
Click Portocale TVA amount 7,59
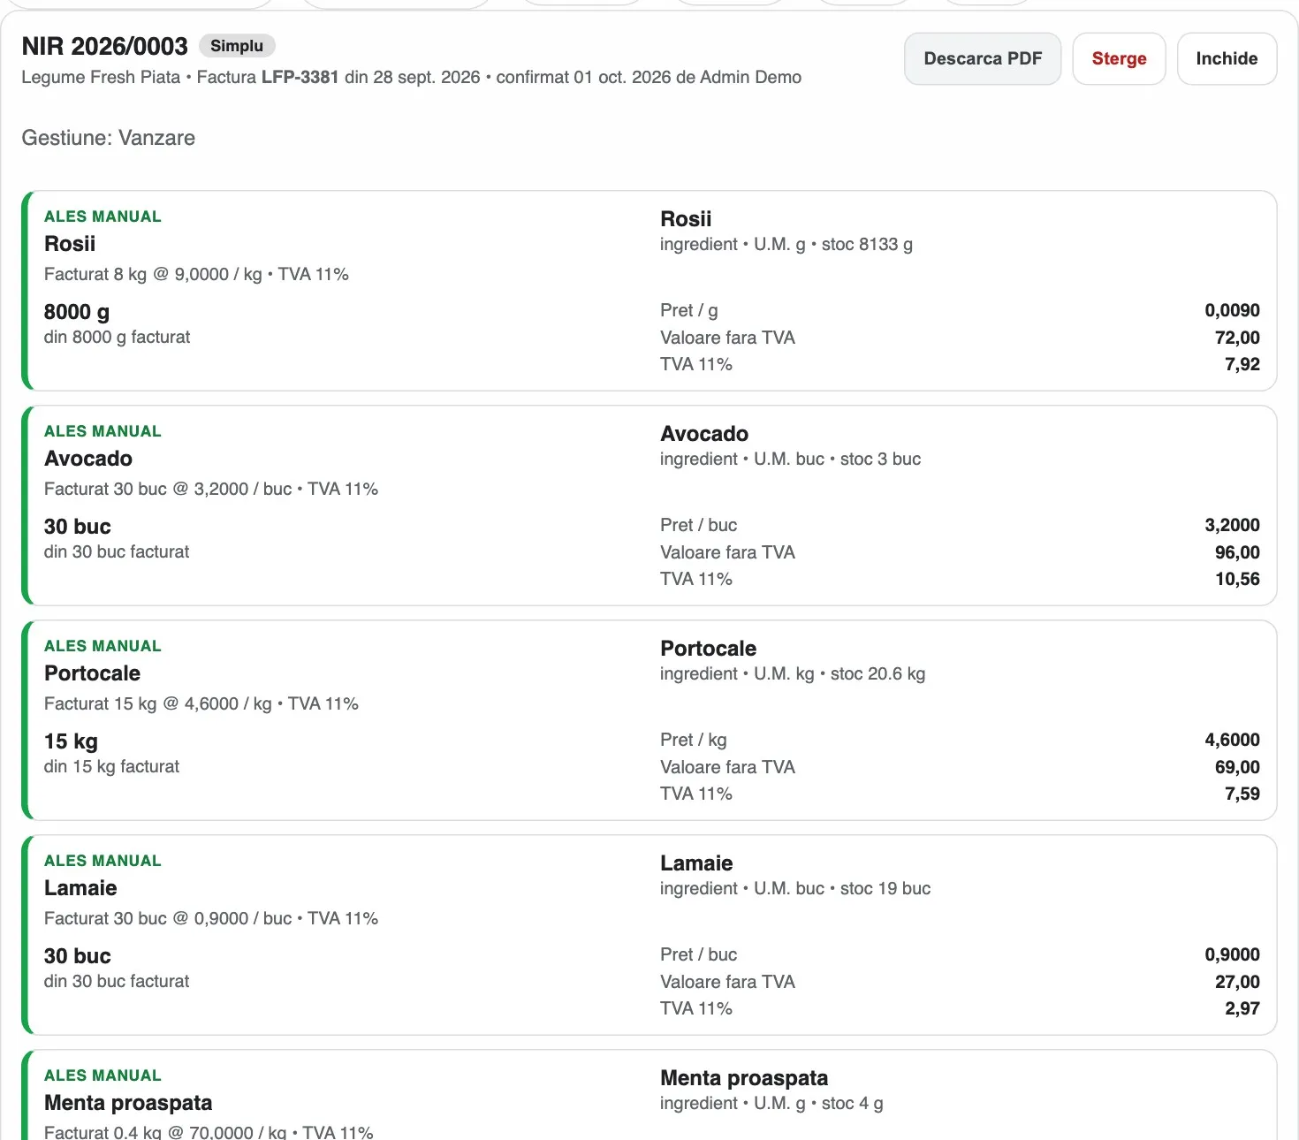point(1242,794)
